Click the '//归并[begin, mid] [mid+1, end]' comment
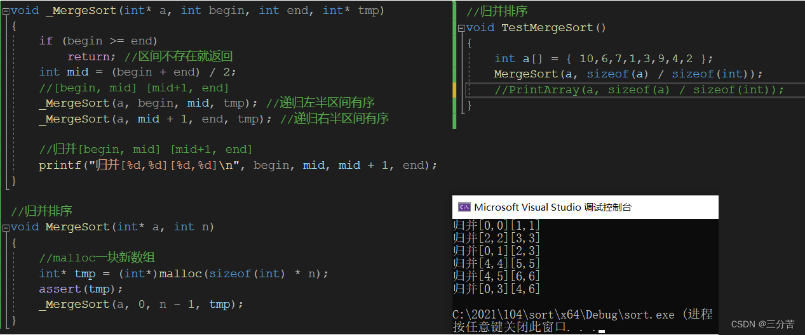805x335 pixels. coord(145,150)
